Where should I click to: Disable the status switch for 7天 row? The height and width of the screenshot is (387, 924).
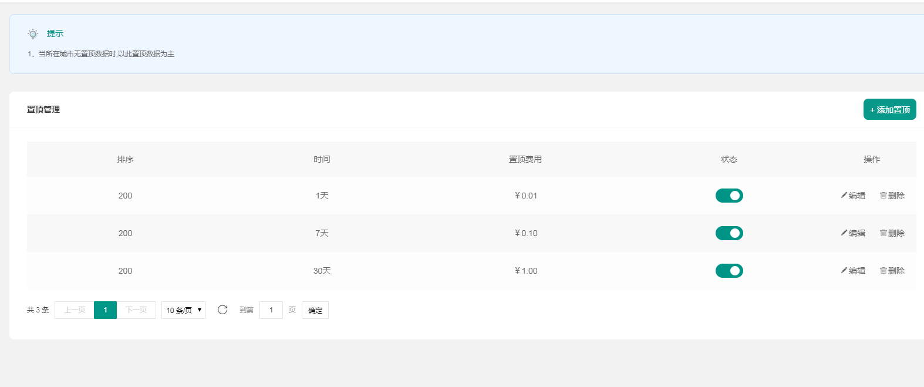click(x=729, y=233)
